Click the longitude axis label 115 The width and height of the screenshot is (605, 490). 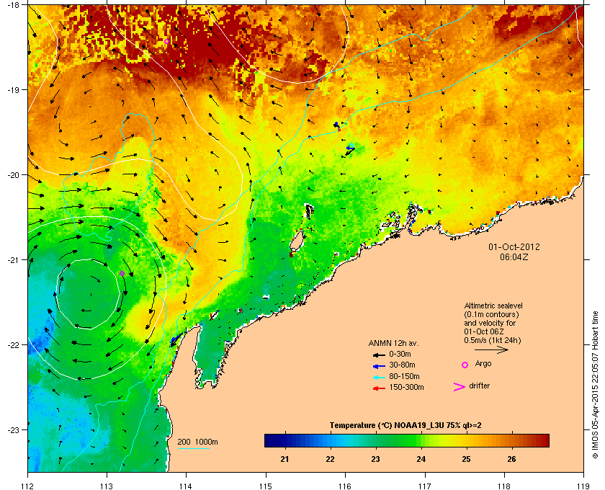click(266, 486)
